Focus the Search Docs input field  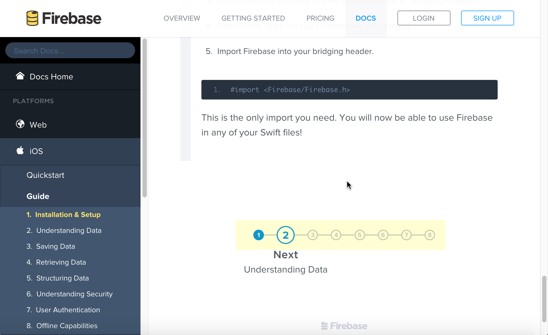[x=70, y=51]
